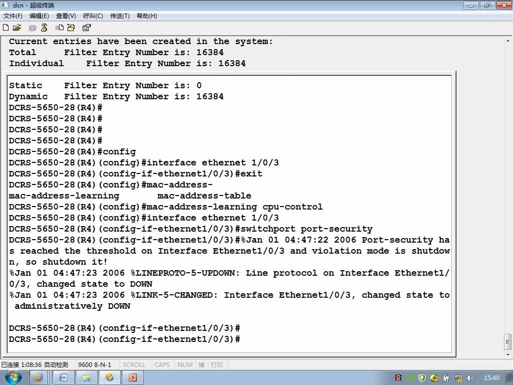Click the power plug tray icon
The height and width of the screenshot is (385, 513).
pos(446,378)
